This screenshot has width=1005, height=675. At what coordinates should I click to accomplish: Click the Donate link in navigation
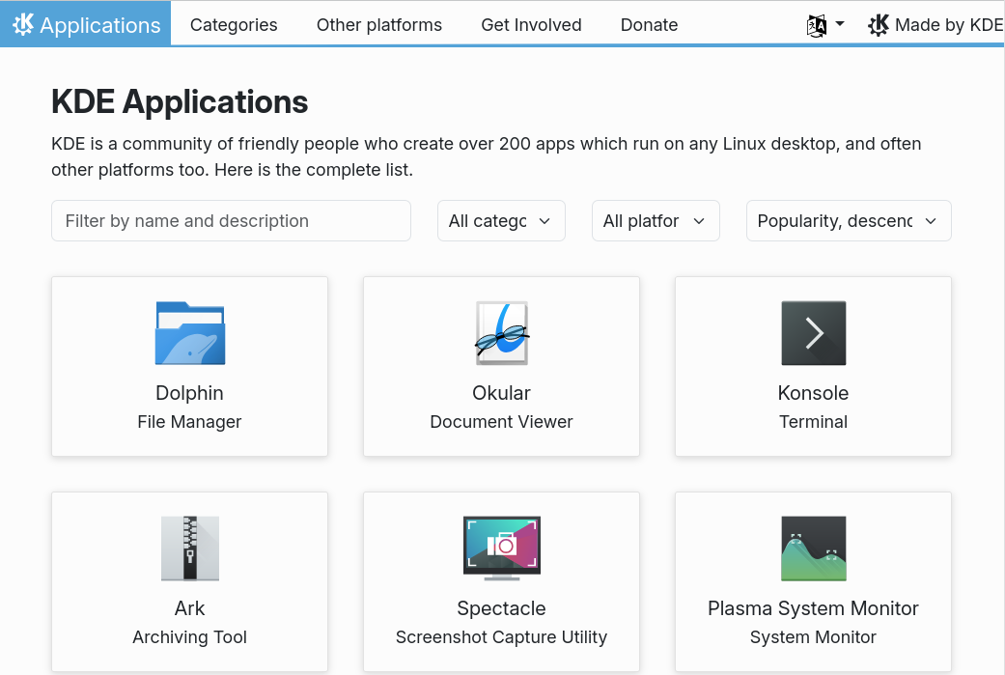[649, 25]
